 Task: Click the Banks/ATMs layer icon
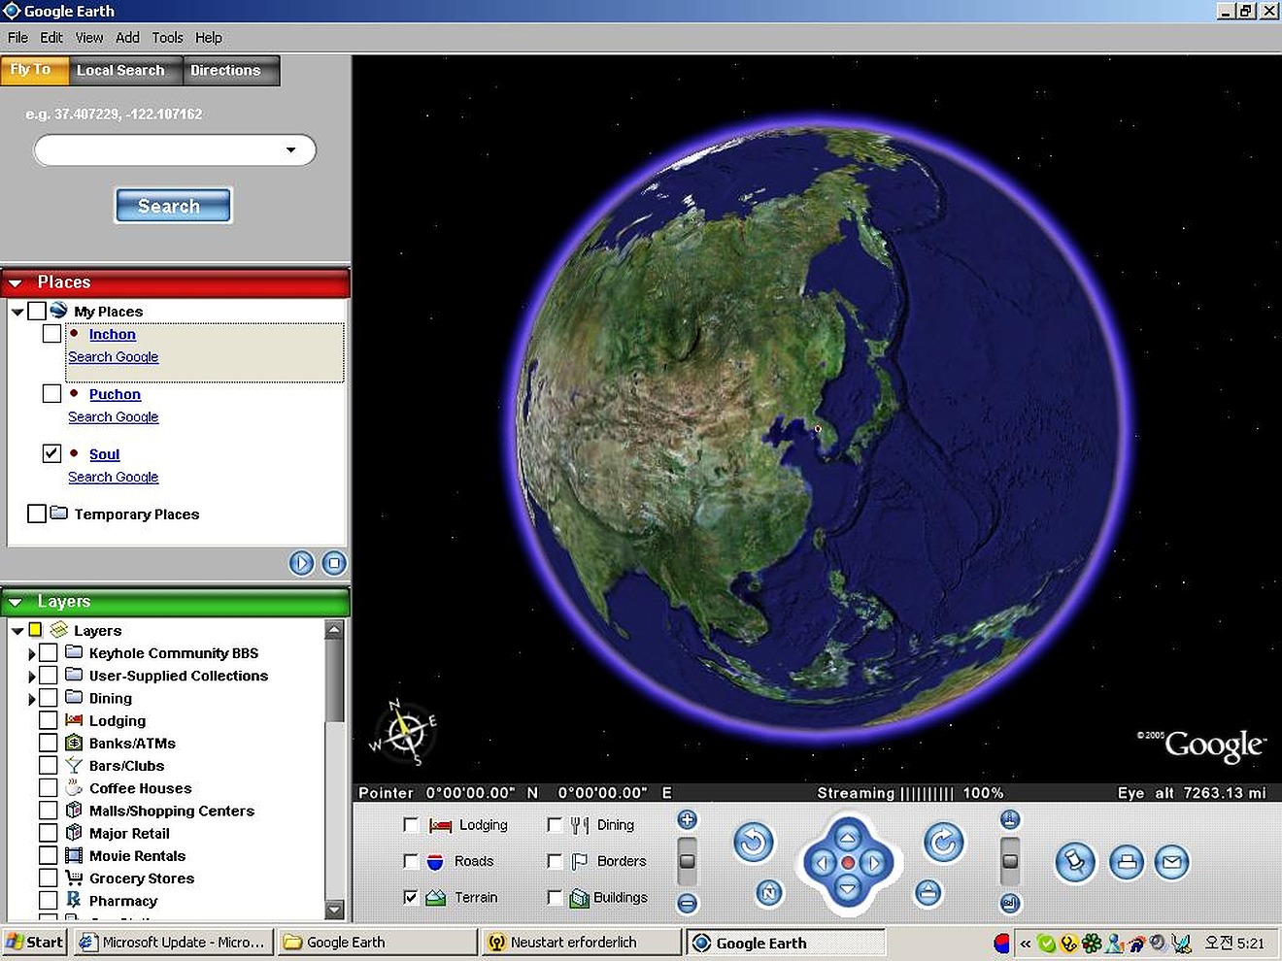74,743
